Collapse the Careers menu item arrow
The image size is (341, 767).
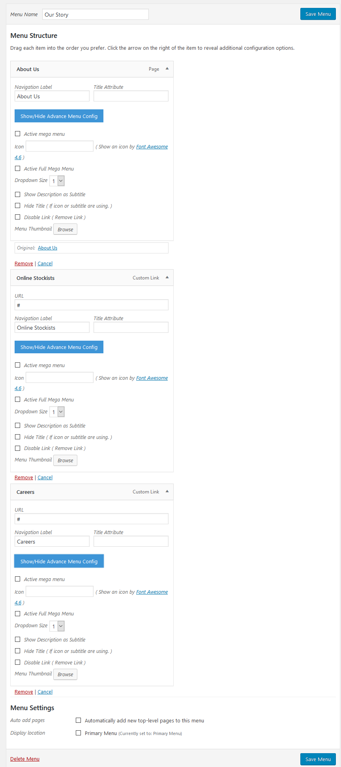tap(167, 491)
